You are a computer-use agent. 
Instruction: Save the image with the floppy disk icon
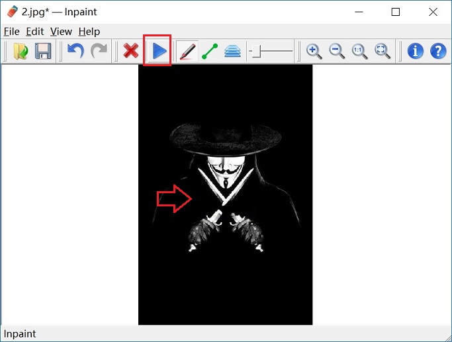[43, 51]
